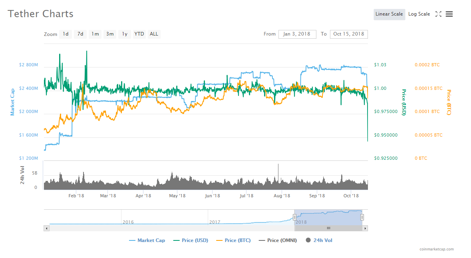This screenshot has width=471, height=258.
Task: Click the Price (BTC) vertical axis title
Action: coord(449,102)
